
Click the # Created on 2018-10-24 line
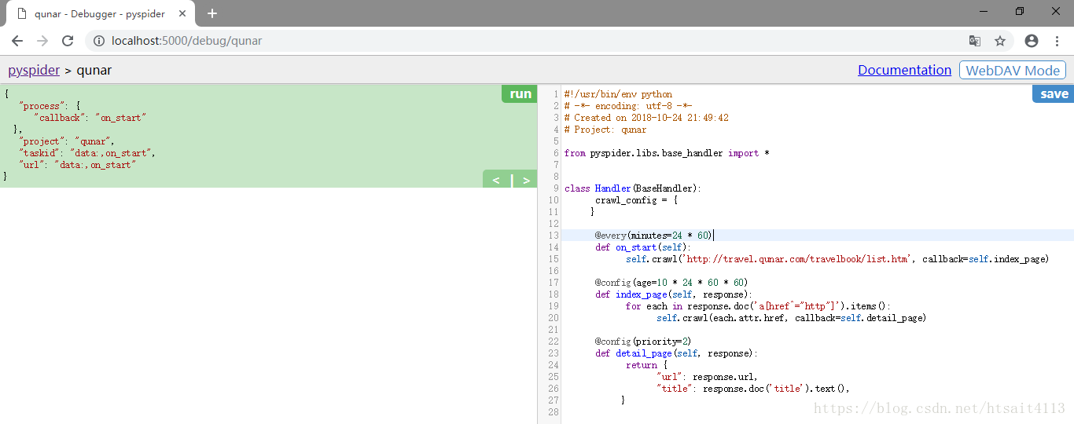coord(646,118)
